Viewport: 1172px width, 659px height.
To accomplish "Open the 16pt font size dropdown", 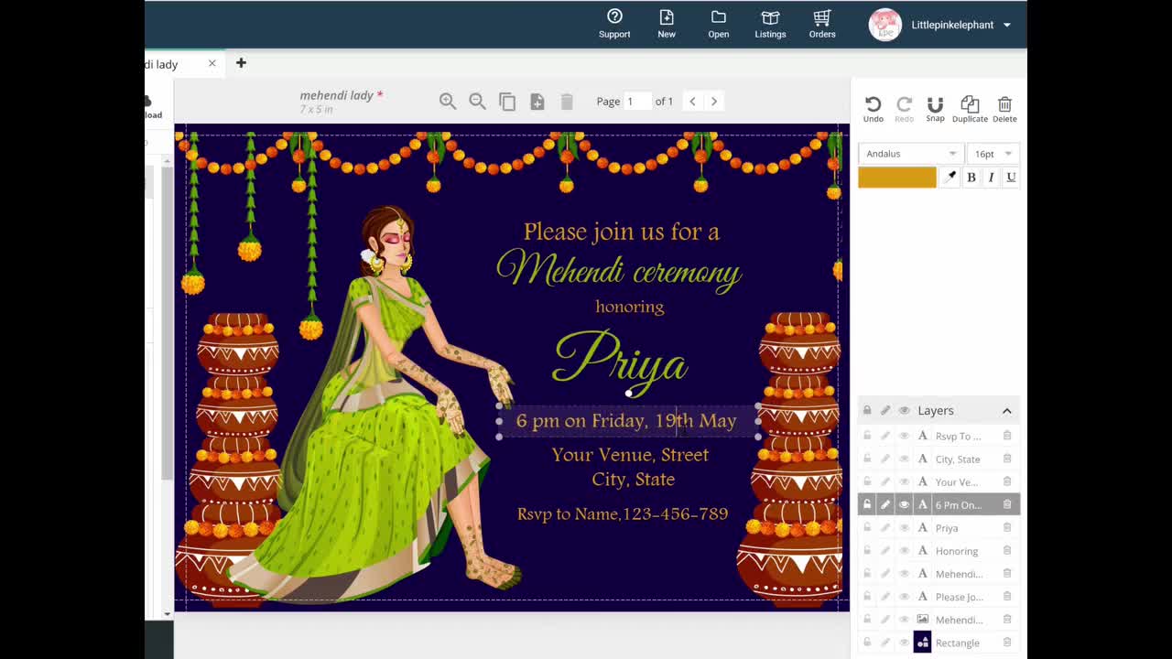I will 993,154.
